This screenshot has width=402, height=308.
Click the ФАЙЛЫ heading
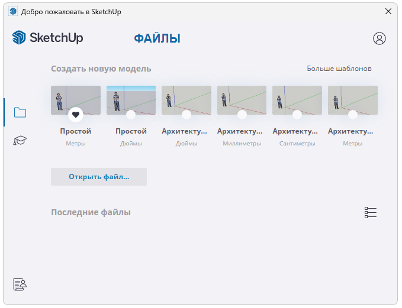pyautogui.click(x=157, y=38)
